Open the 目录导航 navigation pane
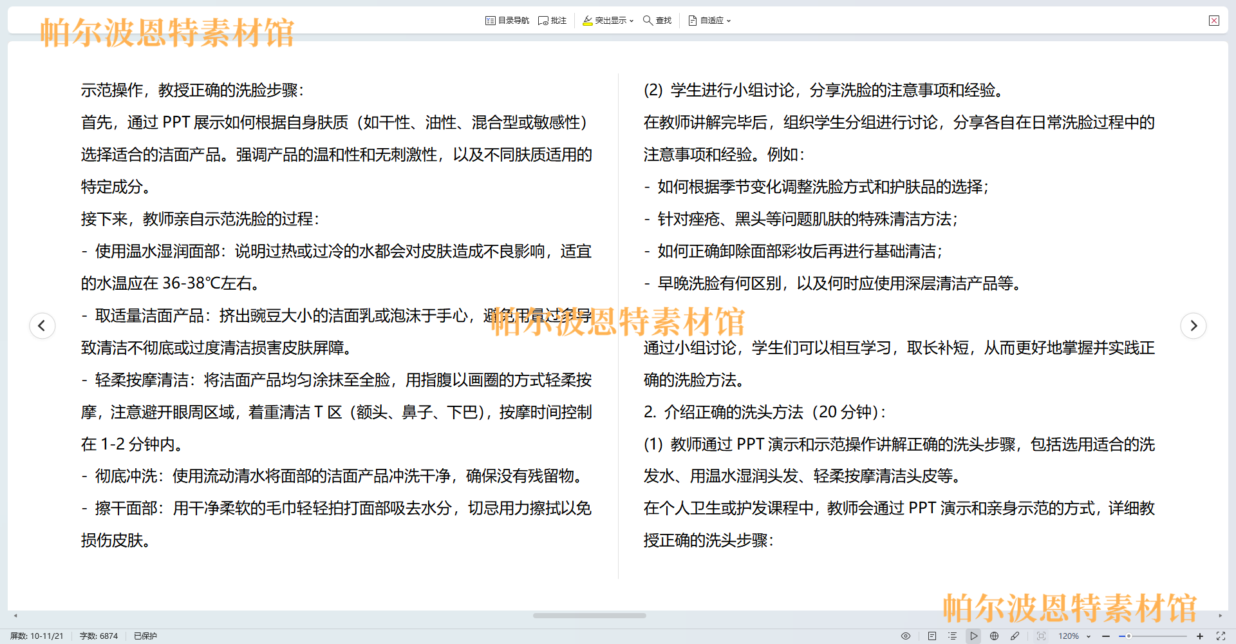 pyautogui.click(x=507, y=21)
